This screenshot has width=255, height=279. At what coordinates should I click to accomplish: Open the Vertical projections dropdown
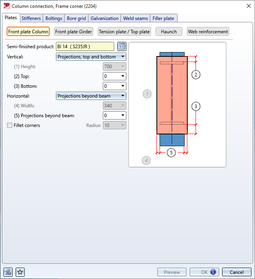(x=91, y=57)
